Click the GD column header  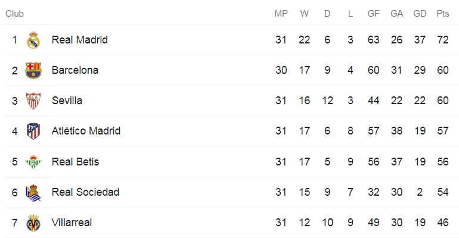420,14
